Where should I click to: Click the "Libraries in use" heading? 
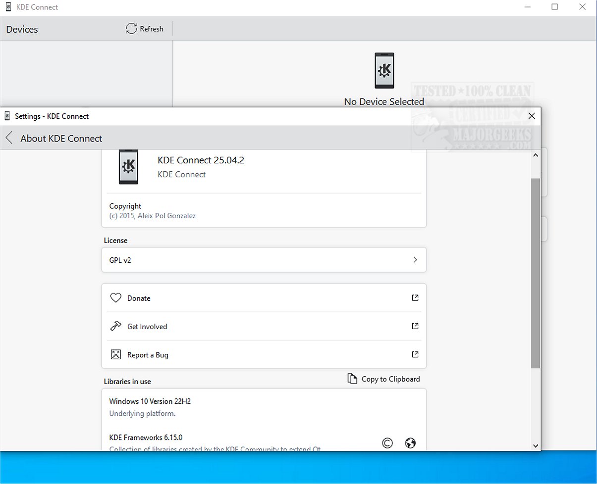127,382
